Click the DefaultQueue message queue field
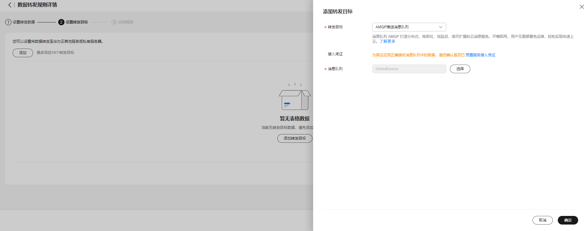This screenshot has height=231, width=588. pos(409,69)
